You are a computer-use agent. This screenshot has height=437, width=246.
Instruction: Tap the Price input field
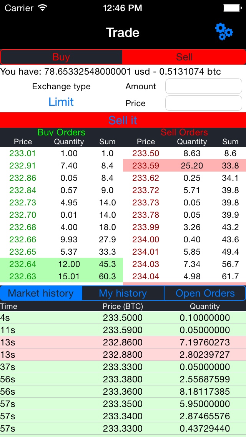[203, 103]
